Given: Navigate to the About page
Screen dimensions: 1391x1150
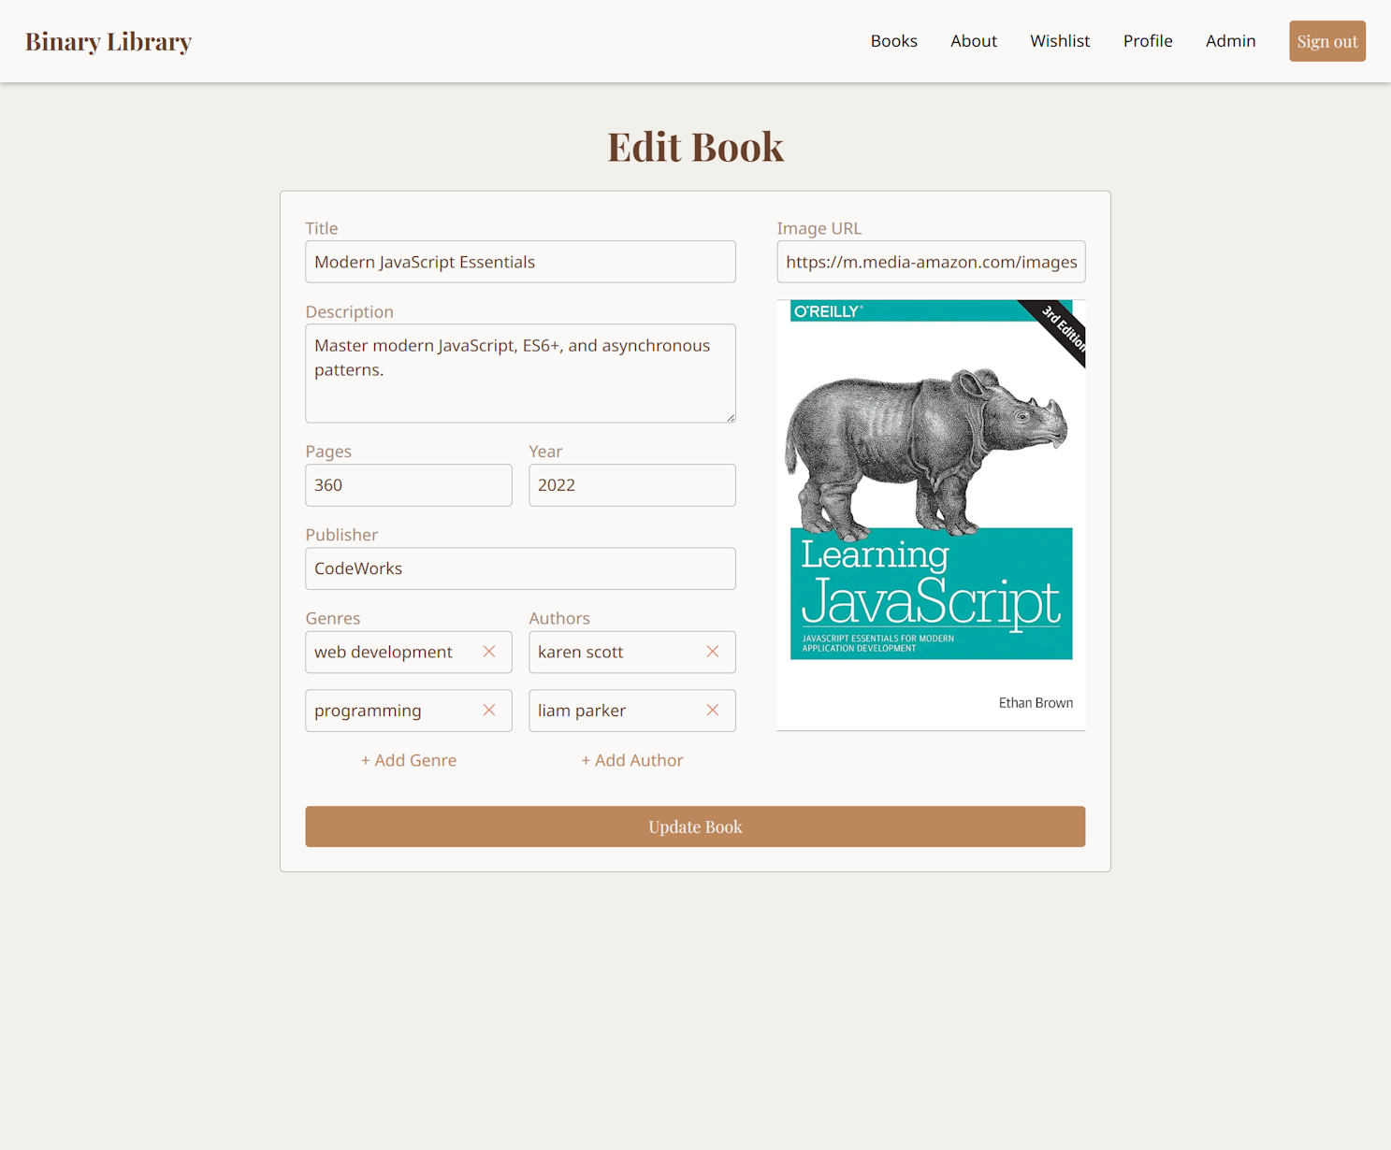Looking at the screenshot, I should (974, 41).
